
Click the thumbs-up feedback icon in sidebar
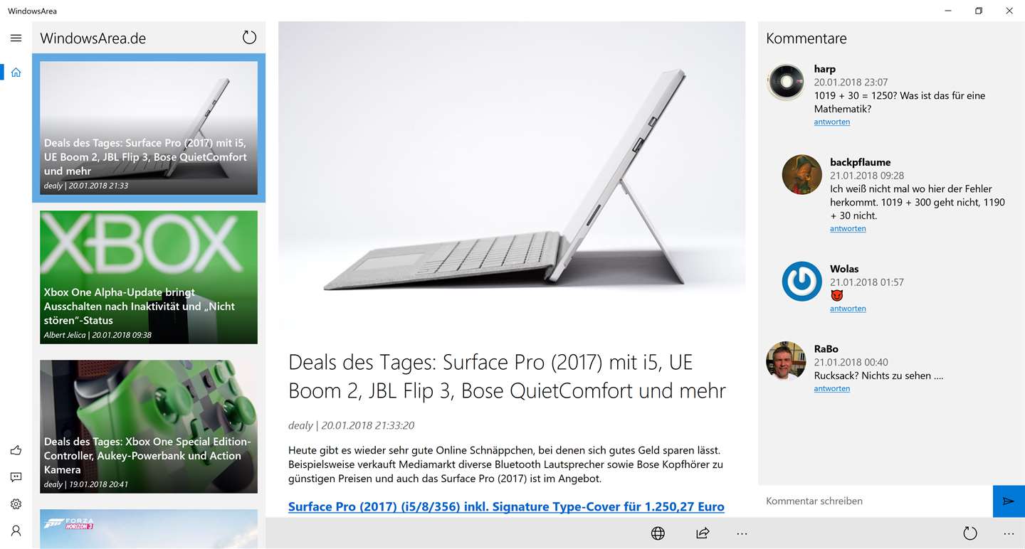[16, 450]
